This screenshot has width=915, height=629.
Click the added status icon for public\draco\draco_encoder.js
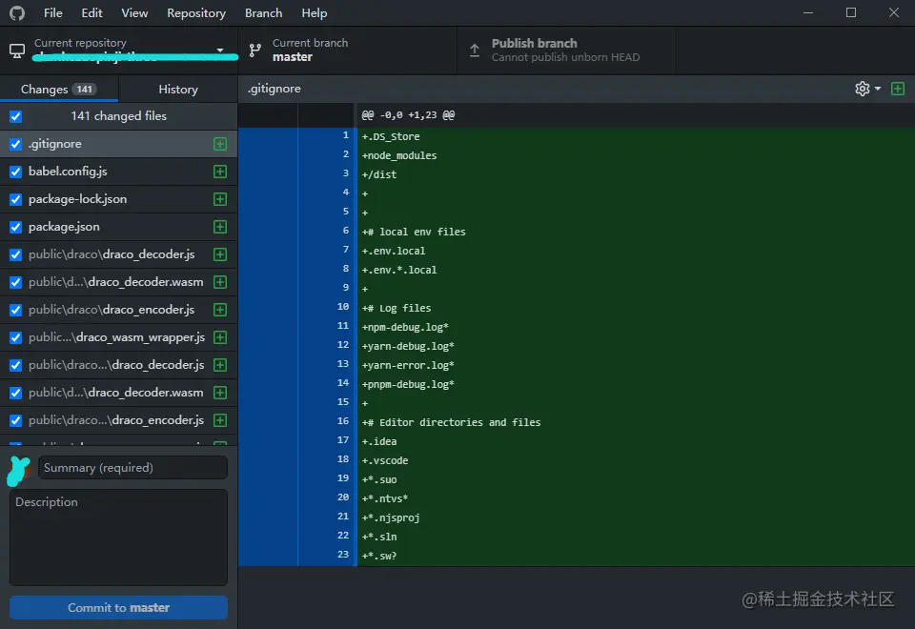click(x=220, y=310)
